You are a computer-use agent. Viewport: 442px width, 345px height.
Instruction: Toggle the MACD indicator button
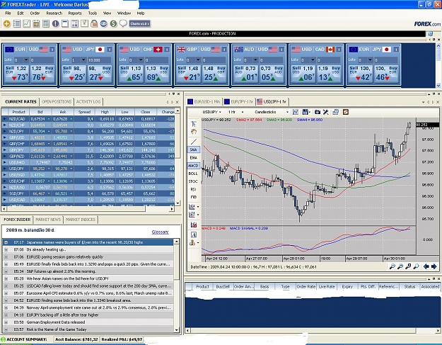pos(193,166)
